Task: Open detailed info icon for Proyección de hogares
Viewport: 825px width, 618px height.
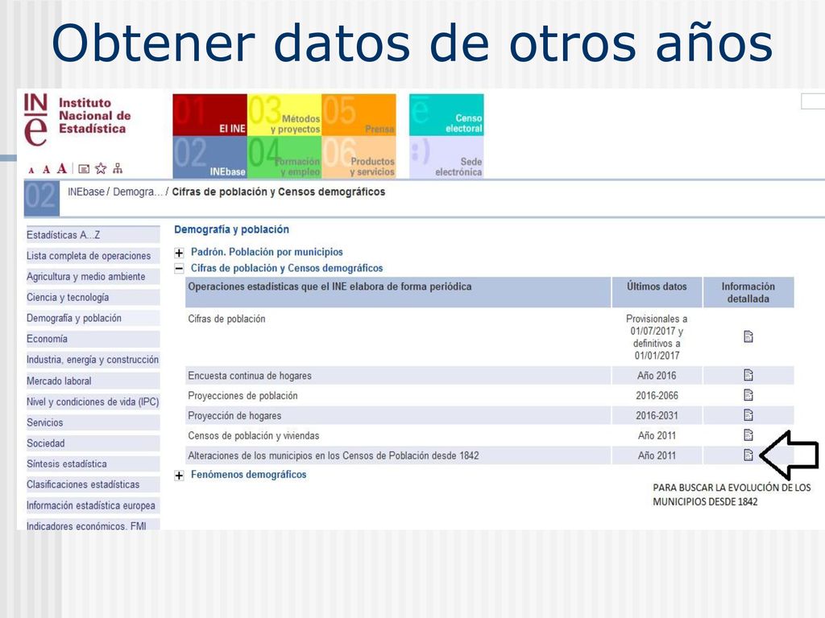Action: click(748, 415)
